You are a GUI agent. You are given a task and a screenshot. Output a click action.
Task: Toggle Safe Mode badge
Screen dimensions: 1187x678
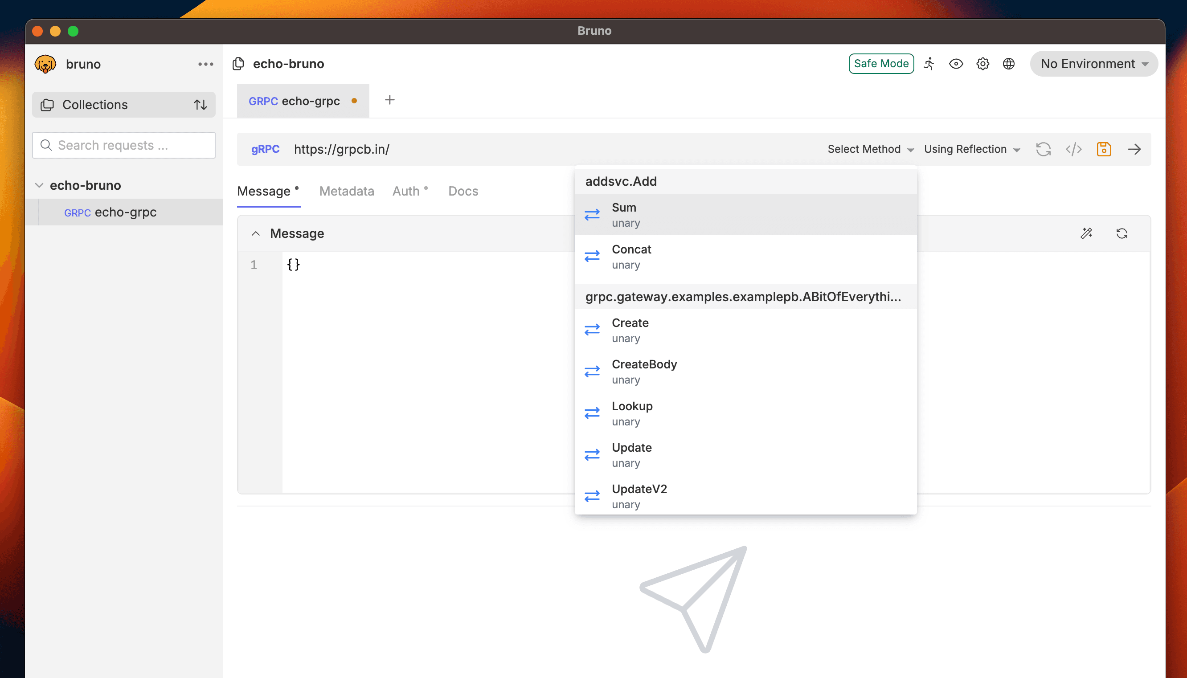click(x=881, y=63)
